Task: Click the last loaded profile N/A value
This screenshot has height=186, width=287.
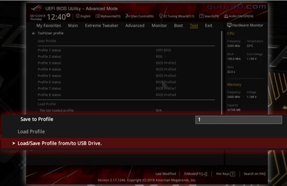Action: [x=159, y=111]
